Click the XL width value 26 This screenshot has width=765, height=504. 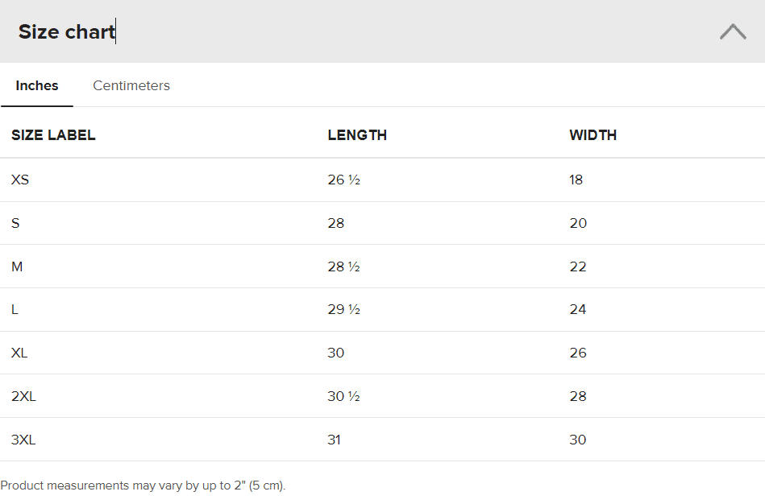[578, 353]
